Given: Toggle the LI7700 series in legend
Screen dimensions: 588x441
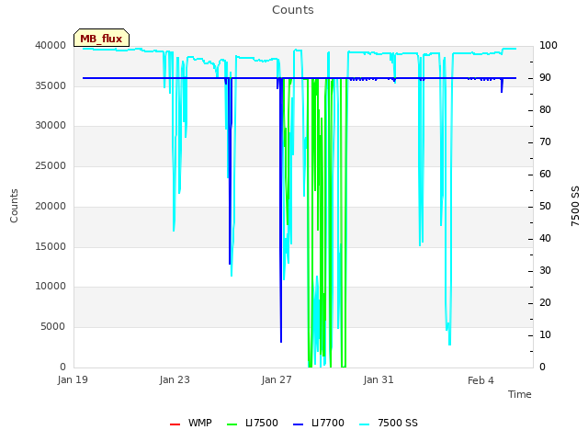Looking at the screenshot, I should (319, 423).
